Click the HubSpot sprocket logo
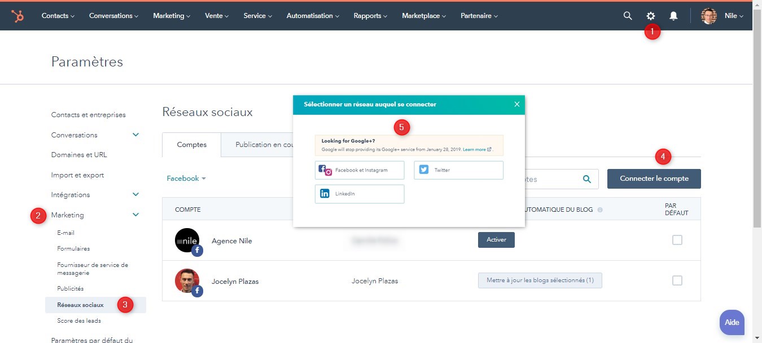The height and width of the screenshot is (343, 762). pos(18,16)
